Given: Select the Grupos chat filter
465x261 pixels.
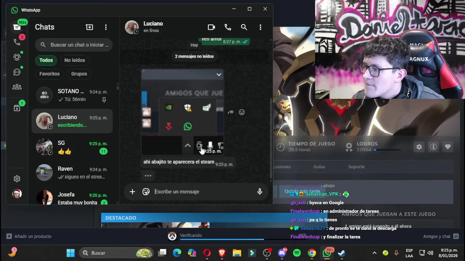Looking at the screenshot, I should 79,74.
